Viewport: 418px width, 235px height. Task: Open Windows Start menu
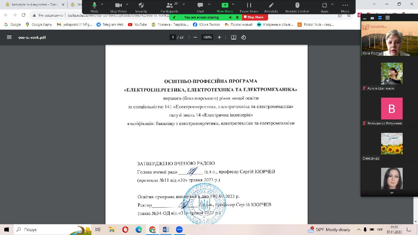coord(6,229)
